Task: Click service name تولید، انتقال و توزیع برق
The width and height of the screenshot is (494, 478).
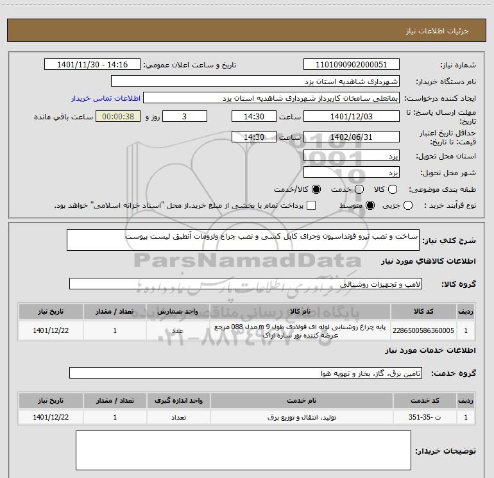Action: (x=302, y=417)
